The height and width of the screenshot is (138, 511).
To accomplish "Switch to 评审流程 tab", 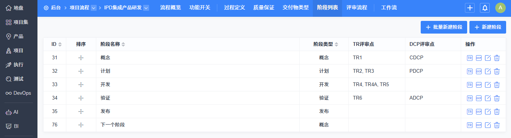I will tap(357, 8).
